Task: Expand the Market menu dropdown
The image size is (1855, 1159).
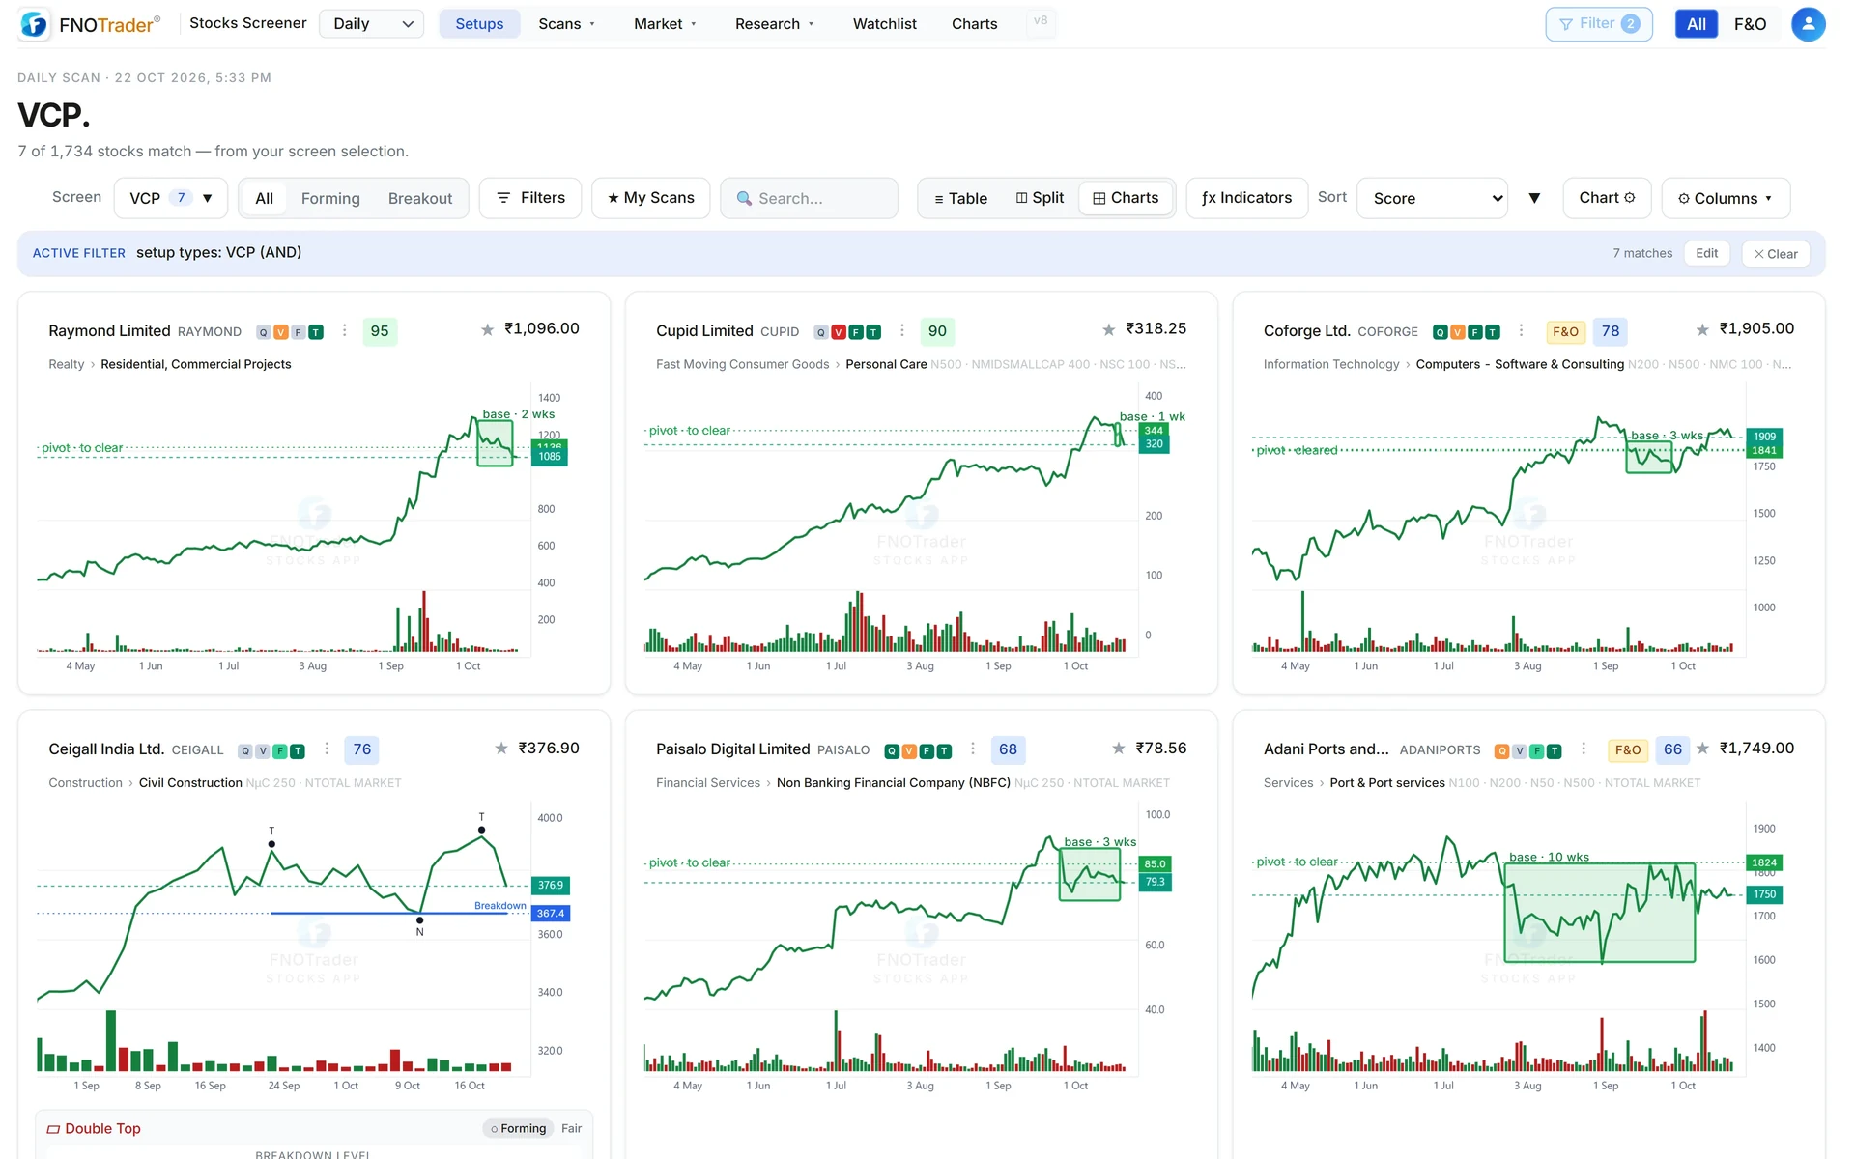Action: pyautogui.click(x=665, y=24)
